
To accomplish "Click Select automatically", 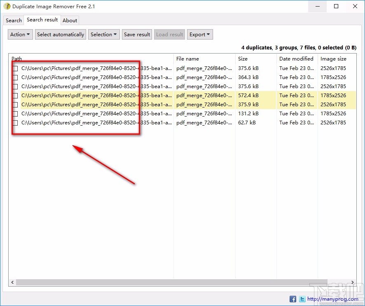I will tap(60, 35).
